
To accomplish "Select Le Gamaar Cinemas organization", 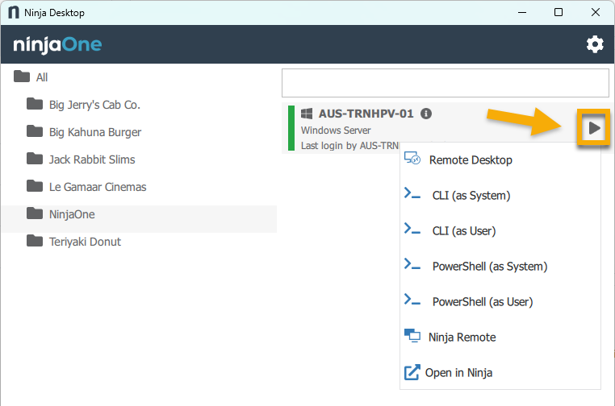I will tap(97, 187).
